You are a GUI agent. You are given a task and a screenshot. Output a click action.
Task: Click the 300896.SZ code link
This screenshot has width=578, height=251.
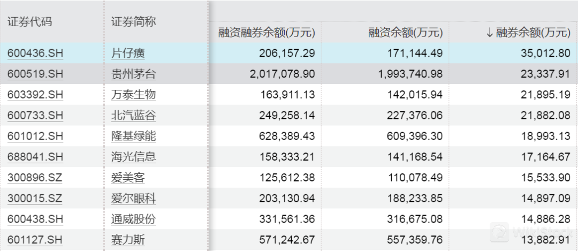click(x=35, y=178)
